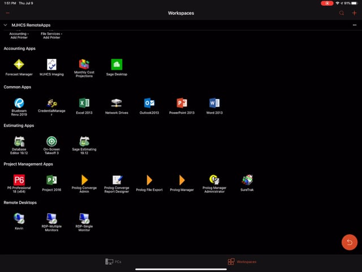Viewport: 362px width, 272px height.
Task: Open Accounting - Add Printer
Action: click(x=19, y=35)
